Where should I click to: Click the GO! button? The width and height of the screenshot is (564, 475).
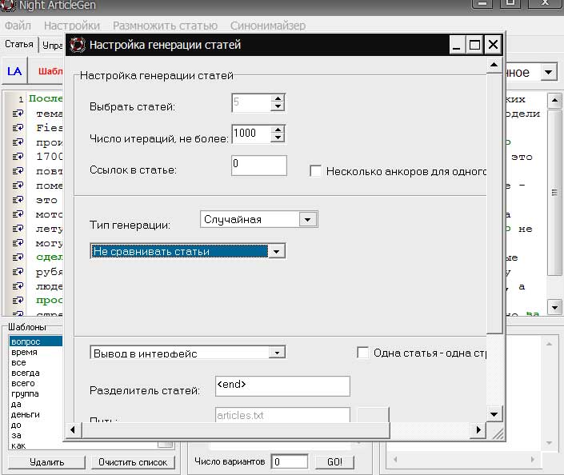tap(334, 461)
